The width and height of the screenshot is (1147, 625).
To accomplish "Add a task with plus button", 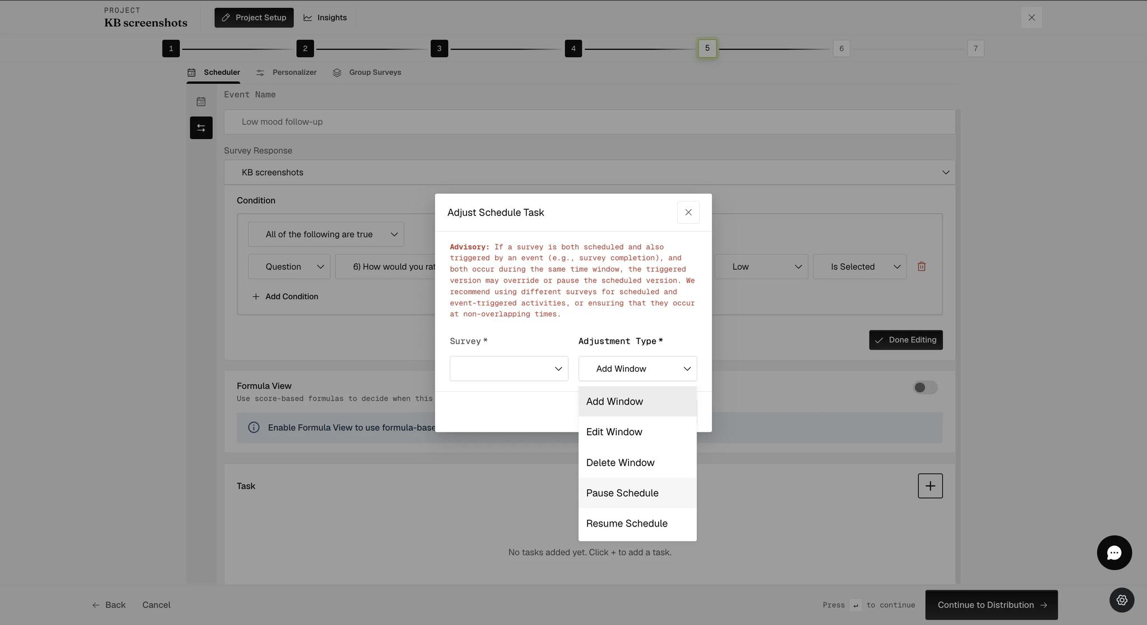I will tap(930, 486).
